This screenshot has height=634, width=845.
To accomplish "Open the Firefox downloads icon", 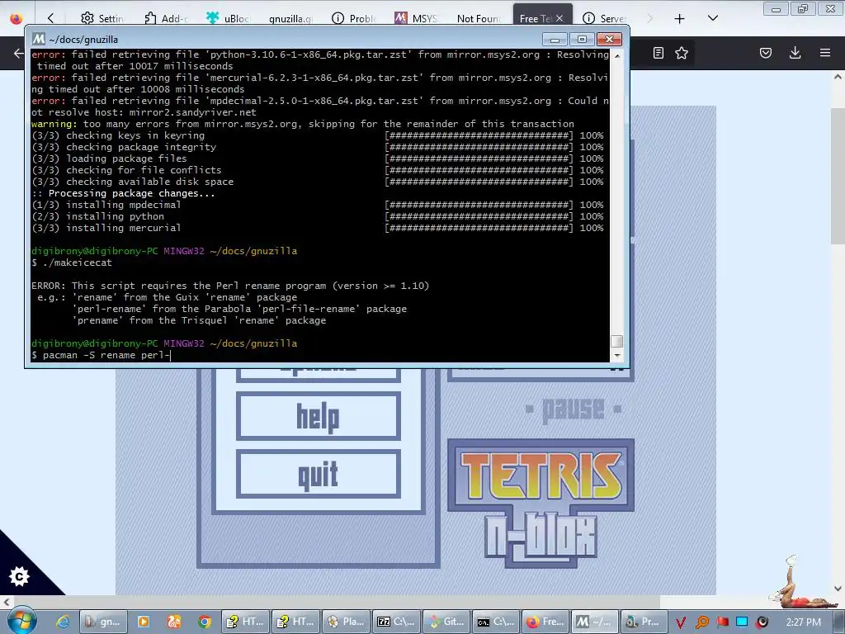I will point(795,53).
